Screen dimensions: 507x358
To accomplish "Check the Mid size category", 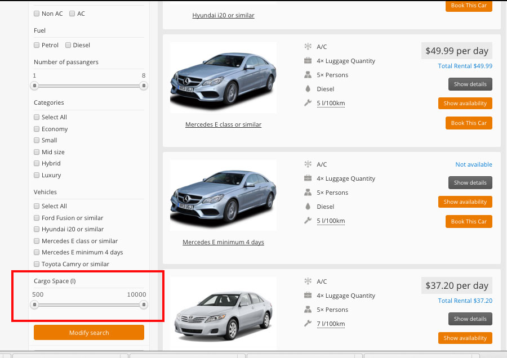I will click(37, 152).
